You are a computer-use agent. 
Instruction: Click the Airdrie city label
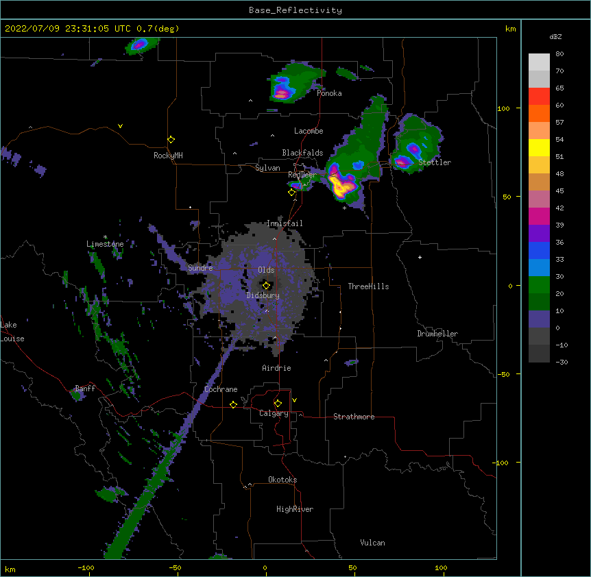pyautogui.click(x=277, y=368)
